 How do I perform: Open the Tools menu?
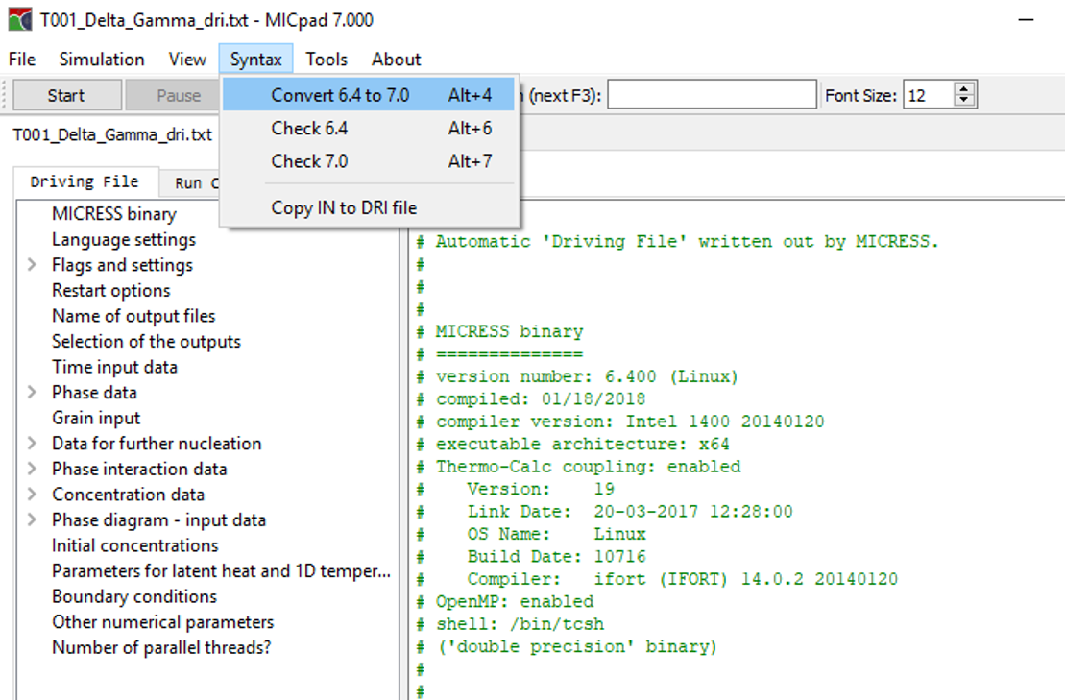click(x=327, y=60)
